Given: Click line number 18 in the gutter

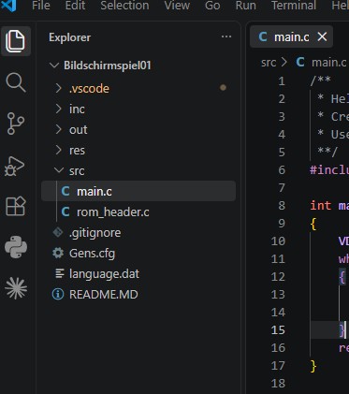Looking at the screenshot, I should (278, 383).
